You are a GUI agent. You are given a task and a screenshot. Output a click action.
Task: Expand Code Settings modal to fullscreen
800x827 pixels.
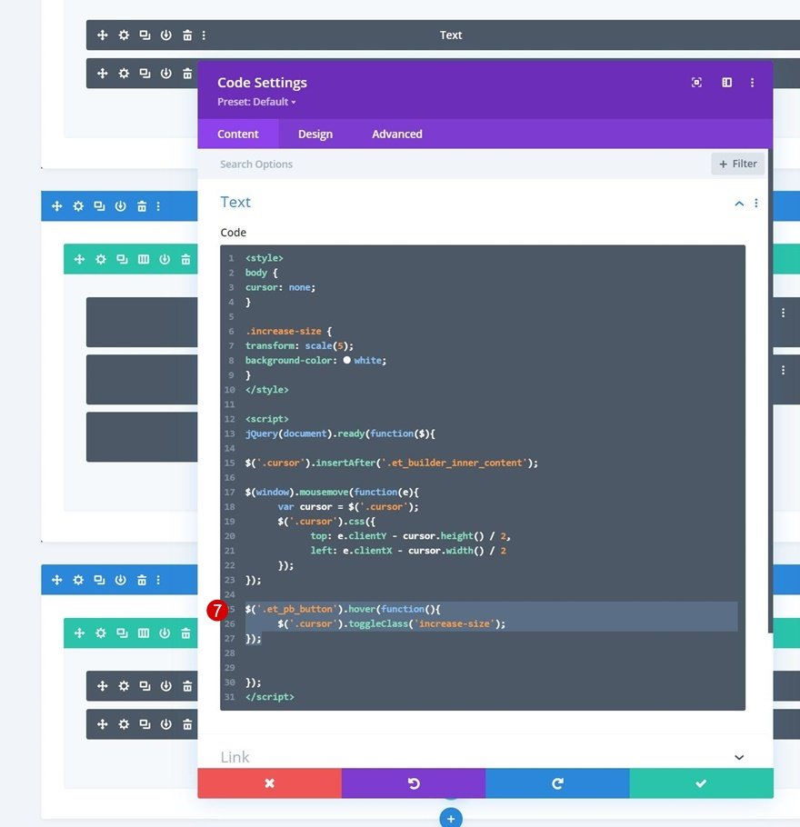(x=696, y=83)
